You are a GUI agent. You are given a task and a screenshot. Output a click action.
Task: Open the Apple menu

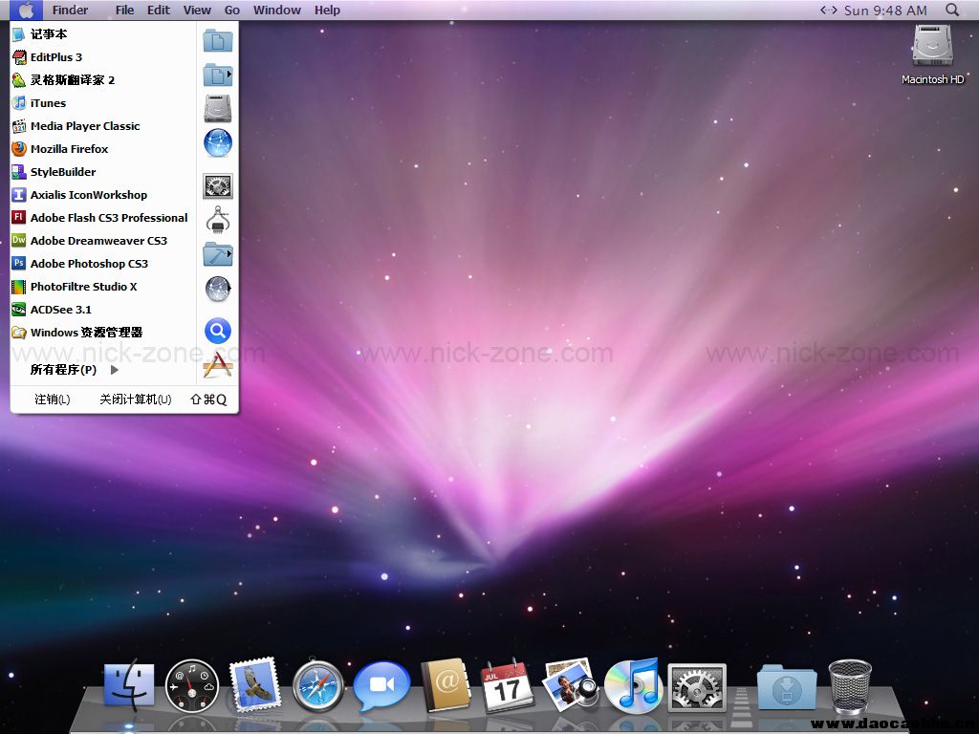[26, 10]
